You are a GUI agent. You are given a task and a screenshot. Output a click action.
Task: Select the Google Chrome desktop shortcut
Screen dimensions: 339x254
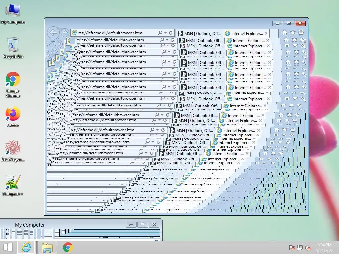pyautogui.click(x=13, y=84)
